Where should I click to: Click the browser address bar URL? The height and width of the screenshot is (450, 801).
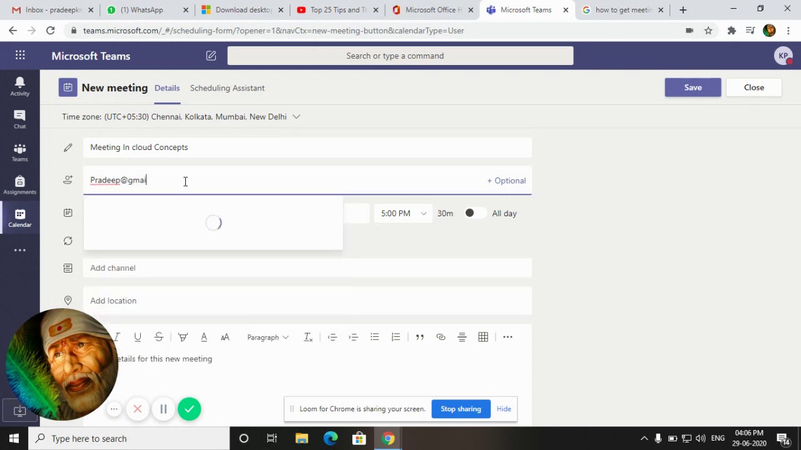tap(273, 31)
